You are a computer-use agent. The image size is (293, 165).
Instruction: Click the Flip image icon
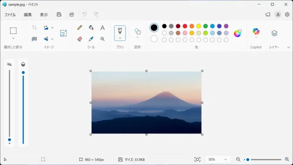coord(46,39)
